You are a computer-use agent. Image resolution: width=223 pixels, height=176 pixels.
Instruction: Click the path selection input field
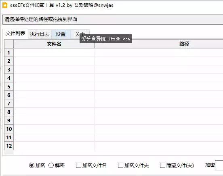[x=113, y=19]
